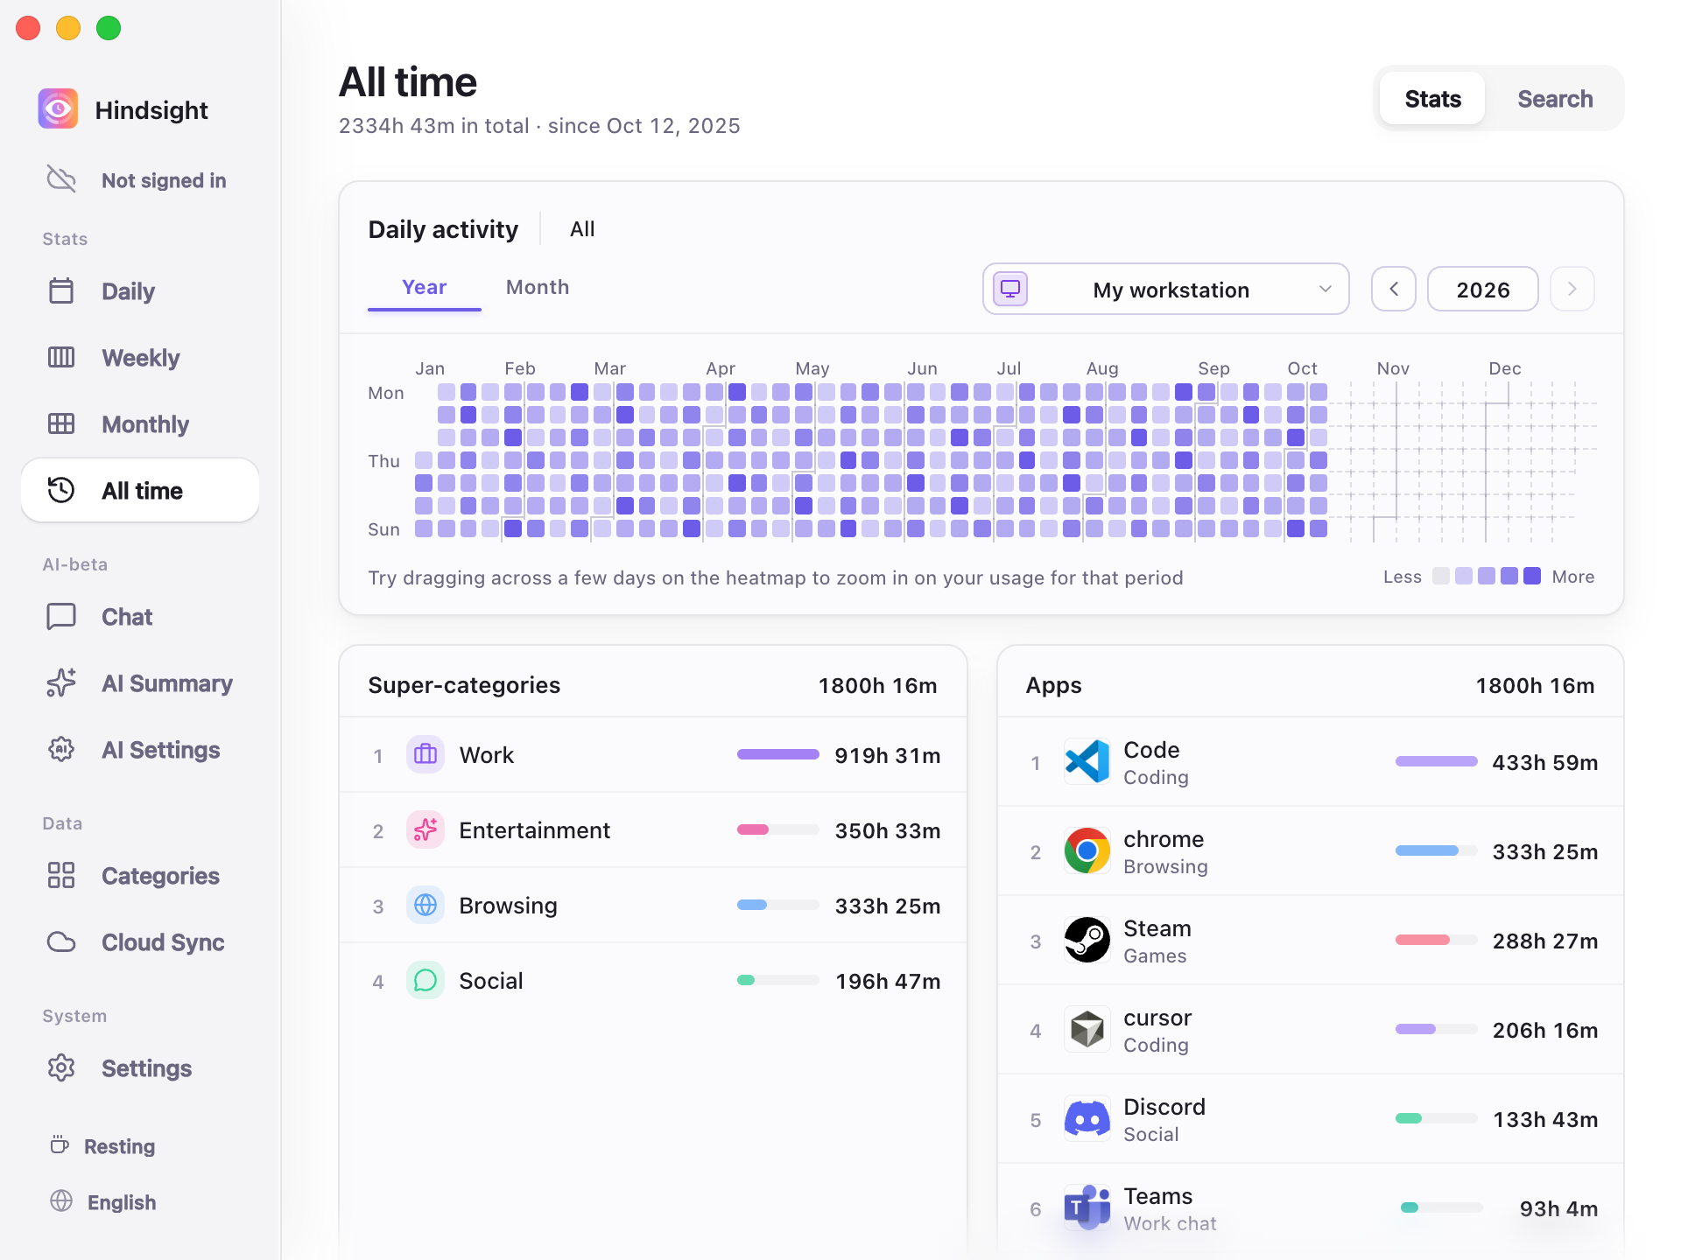The height and width of the screenshot is (1260, 1681).
Task: Open the Categories grid icon
Action: coord(61,875)
